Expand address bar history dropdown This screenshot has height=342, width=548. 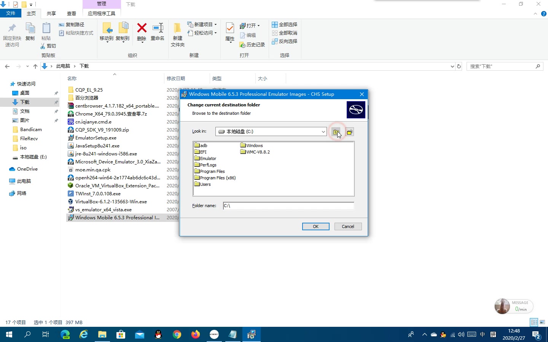[x=452, y=66]
